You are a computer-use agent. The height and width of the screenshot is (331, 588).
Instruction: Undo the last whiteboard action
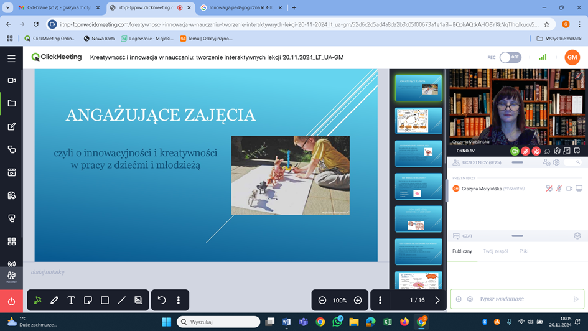tap(162, 301)
